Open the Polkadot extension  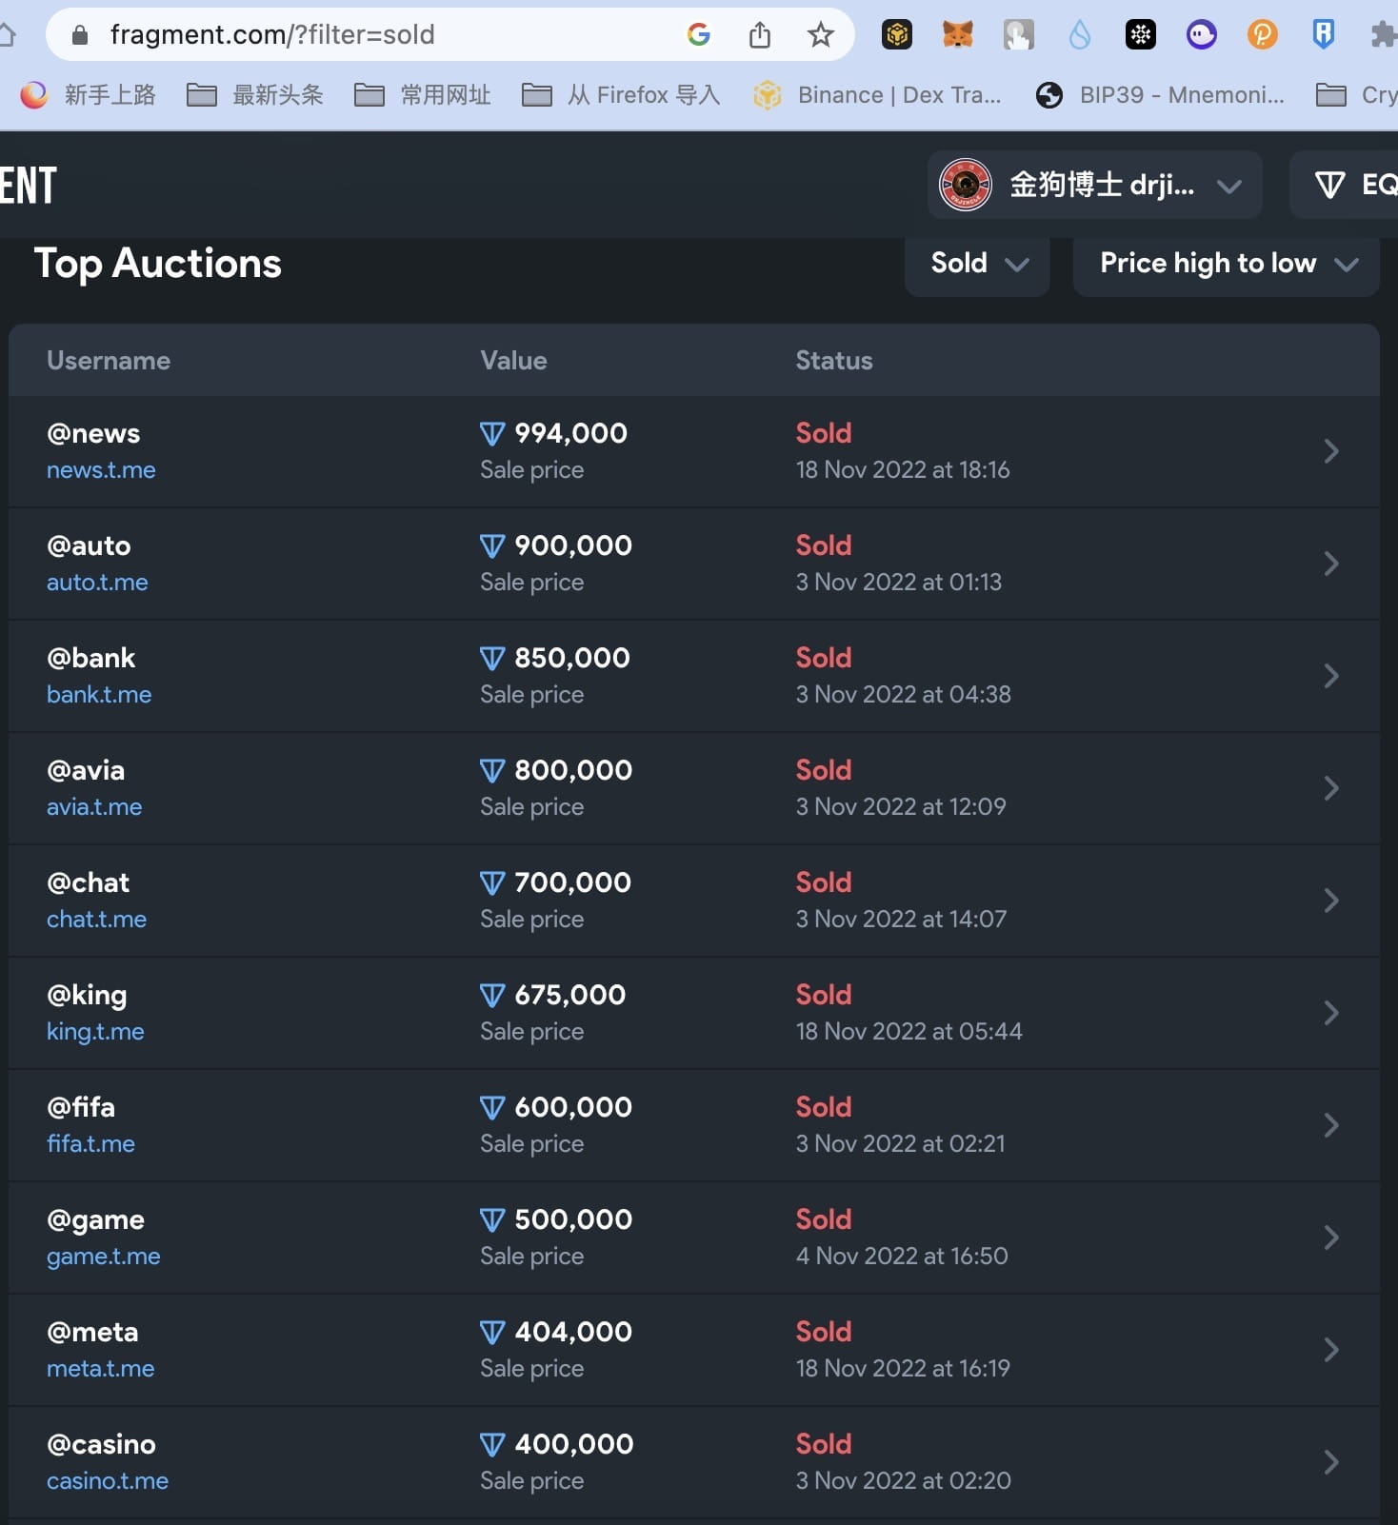click(1262, 34)
